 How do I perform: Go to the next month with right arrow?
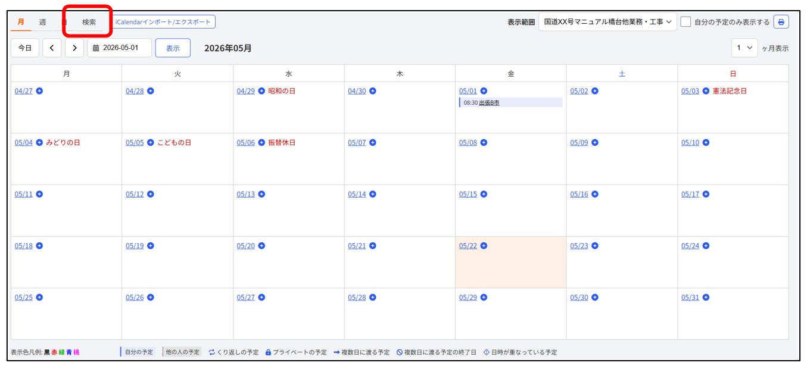[74, 48]
